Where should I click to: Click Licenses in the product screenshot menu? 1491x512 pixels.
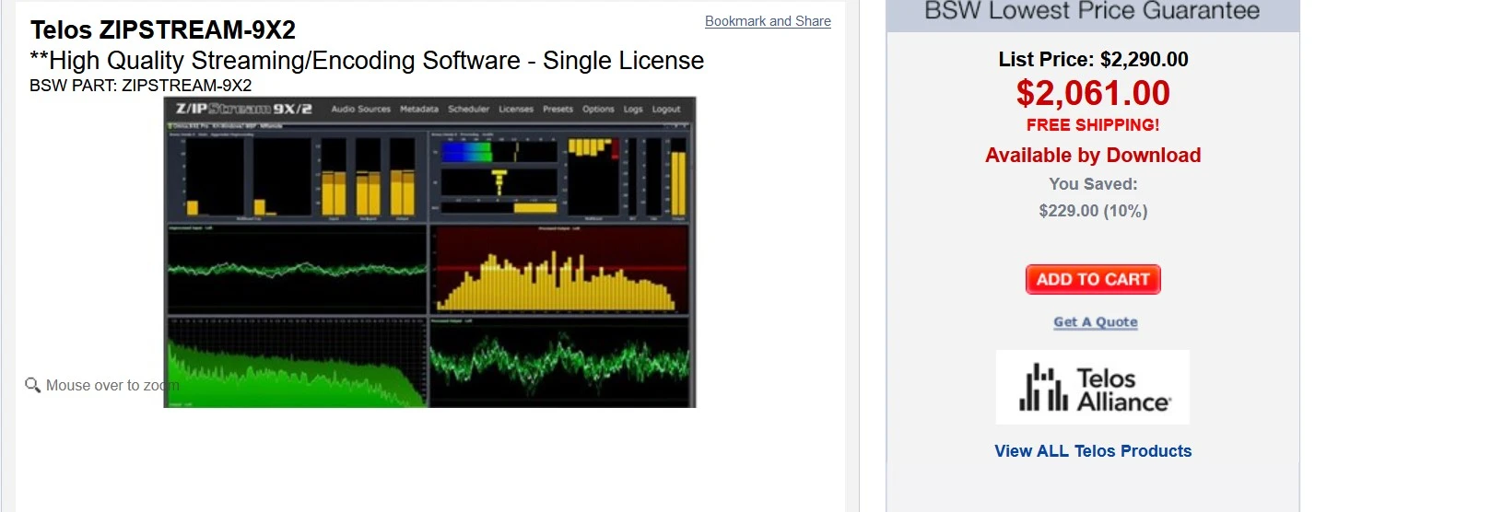click(516, 109)
